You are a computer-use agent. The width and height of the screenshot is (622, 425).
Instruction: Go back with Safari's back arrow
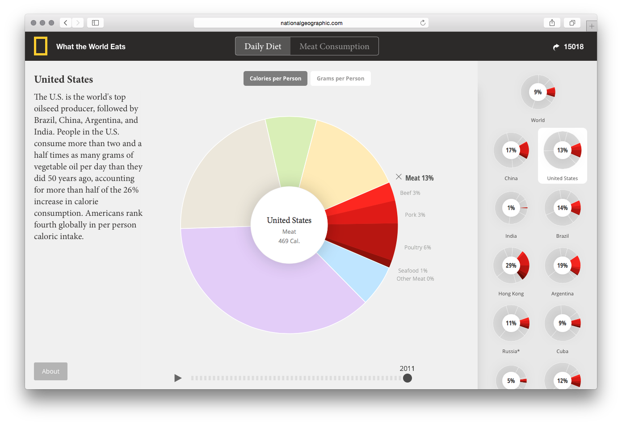pyautogui.click(x=66, y=23)
